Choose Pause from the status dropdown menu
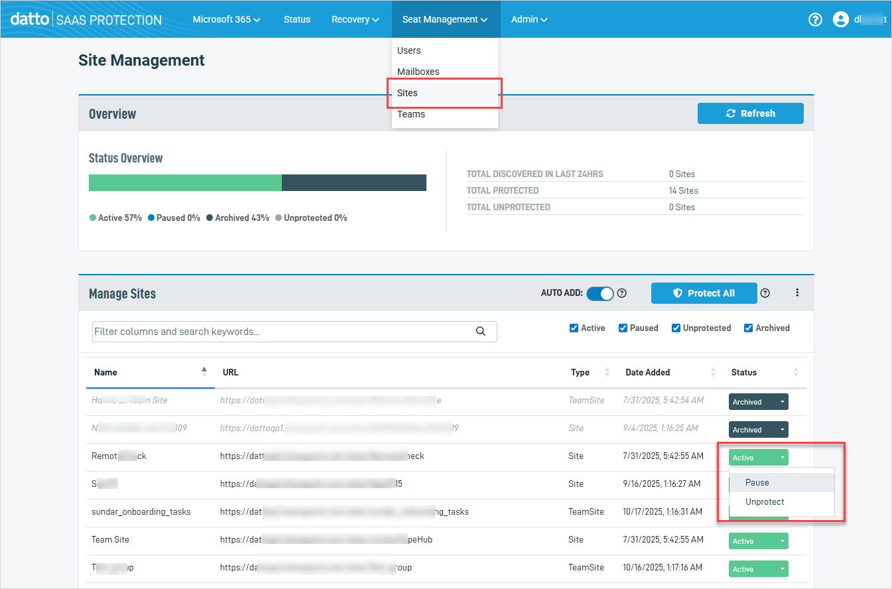The image size is (892, 589). (x=757, y=483)
